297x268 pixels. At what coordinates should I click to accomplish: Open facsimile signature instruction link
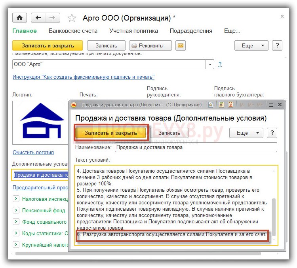pos(84,77)
